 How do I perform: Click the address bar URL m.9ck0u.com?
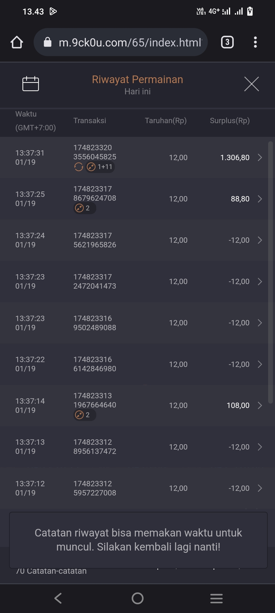tap(130, 42)
